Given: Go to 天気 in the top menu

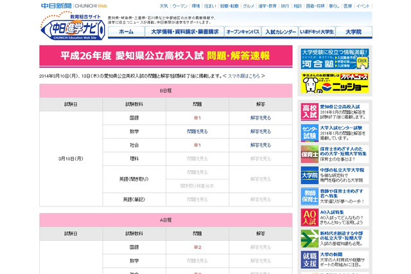Looking at the screenshot, I should click(x=164, y=6).
